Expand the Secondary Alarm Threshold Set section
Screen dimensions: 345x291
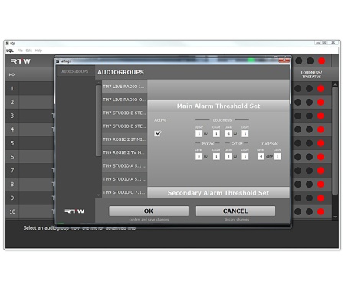[219, 193]
